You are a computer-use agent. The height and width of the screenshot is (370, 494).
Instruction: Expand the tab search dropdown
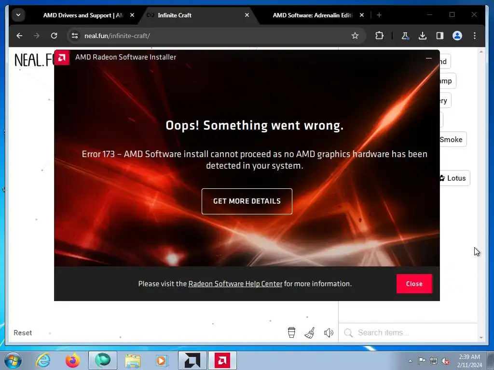[18, 15]
